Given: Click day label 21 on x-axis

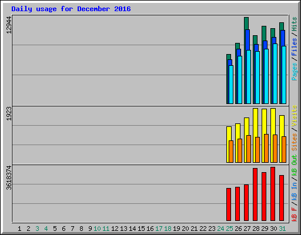Looking at the screenshot, I should pyautogui.click(x=194, y=229).
